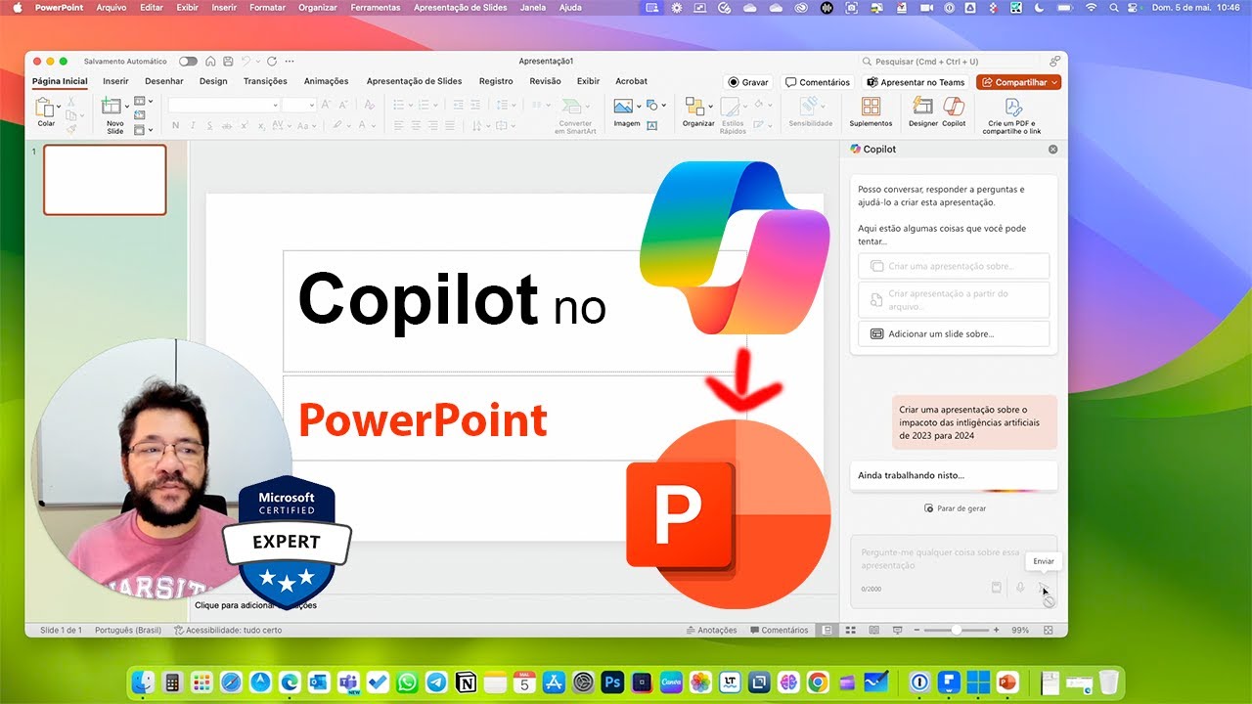The width and height of the screenshot is (1252, 704).
Task: Expand the font name dropdown
Action: (274, 105)
